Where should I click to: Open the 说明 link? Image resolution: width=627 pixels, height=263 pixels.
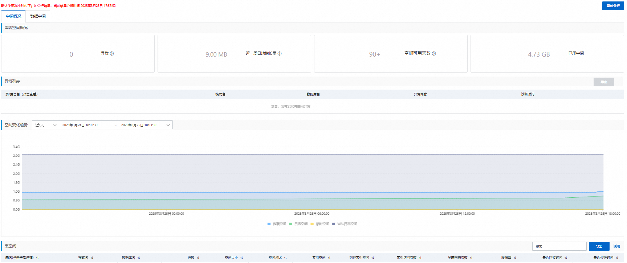tap(616, 246)
